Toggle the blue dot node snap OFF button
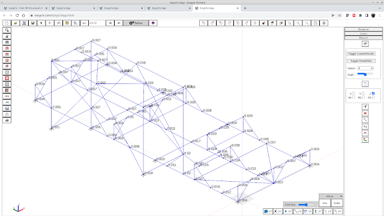Image resolution: width=384 pixels, height=216 pixels. [288, 211]
